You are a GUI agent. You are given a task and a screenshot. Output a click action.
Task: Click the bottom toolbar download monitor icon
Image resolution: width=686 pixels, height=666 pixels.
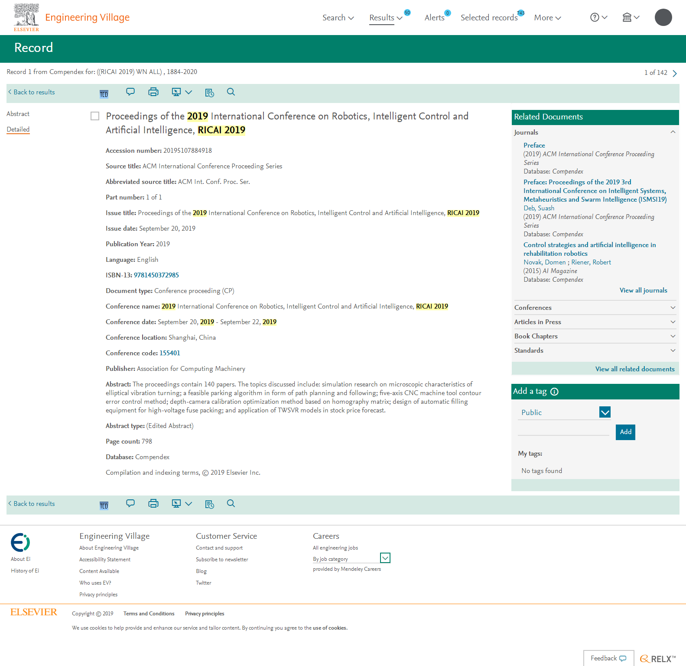[x=176, y=503]
